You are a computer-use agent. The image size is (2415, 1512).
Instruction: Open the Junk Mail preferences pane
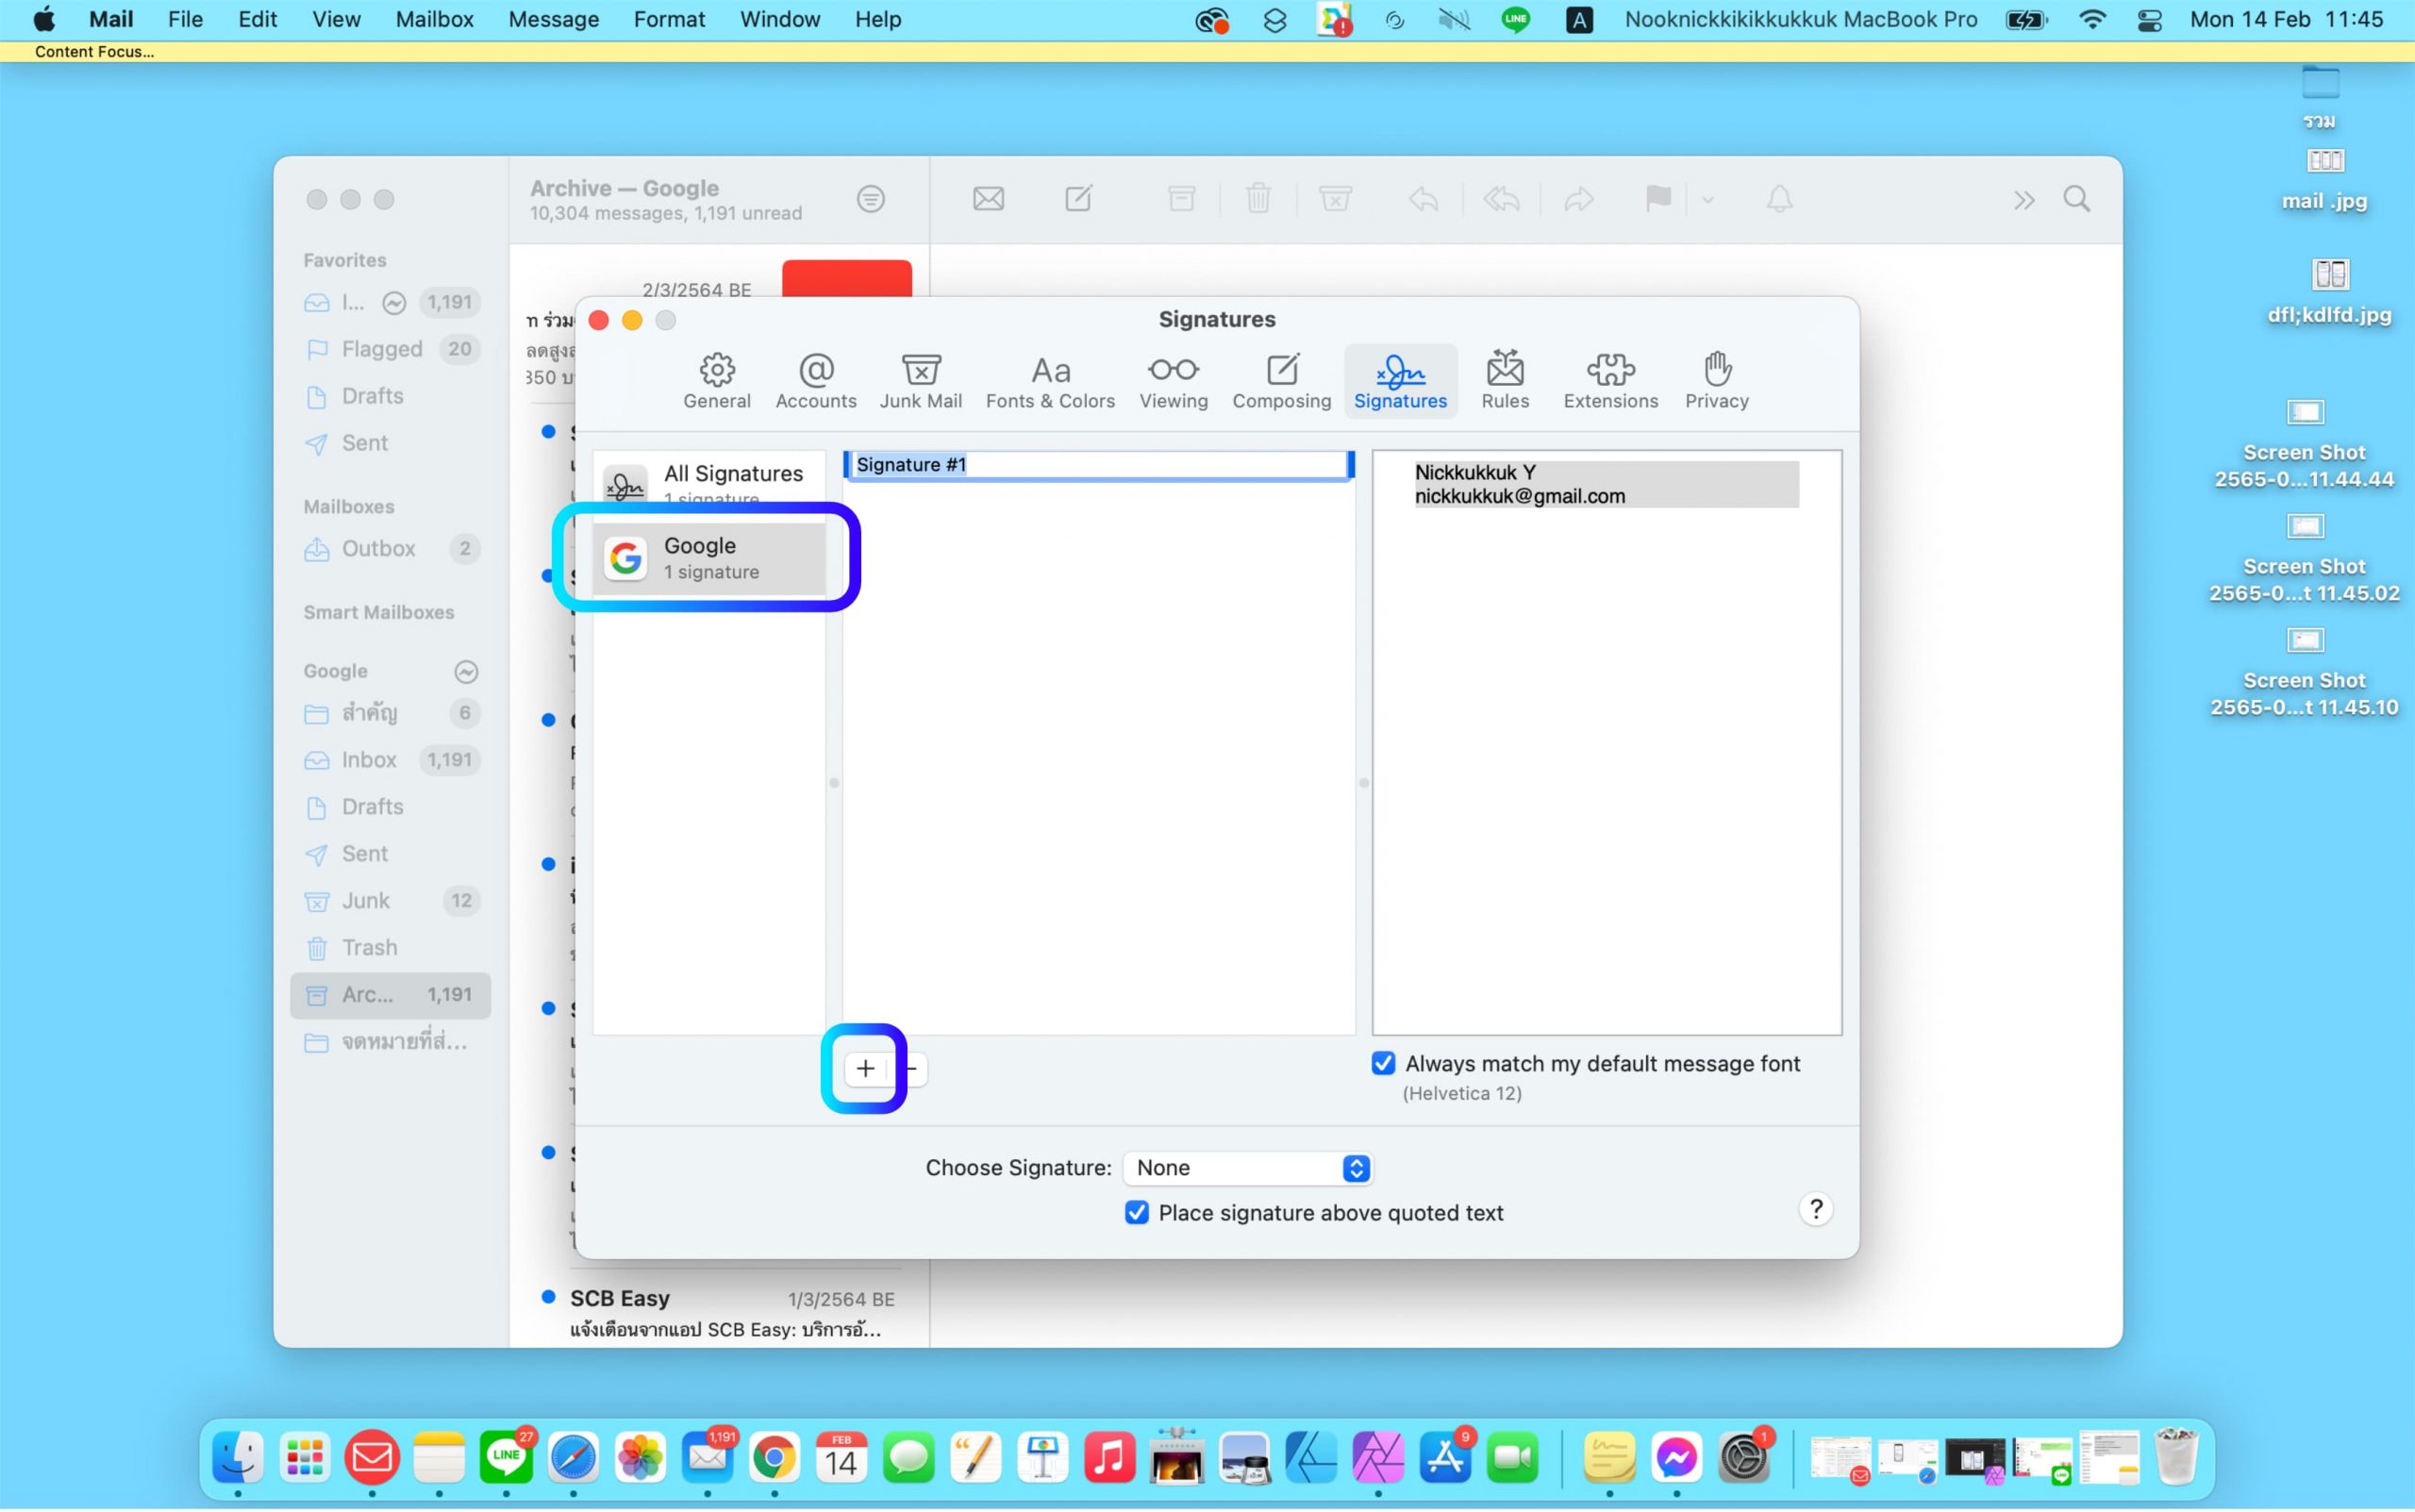point(920,380)
